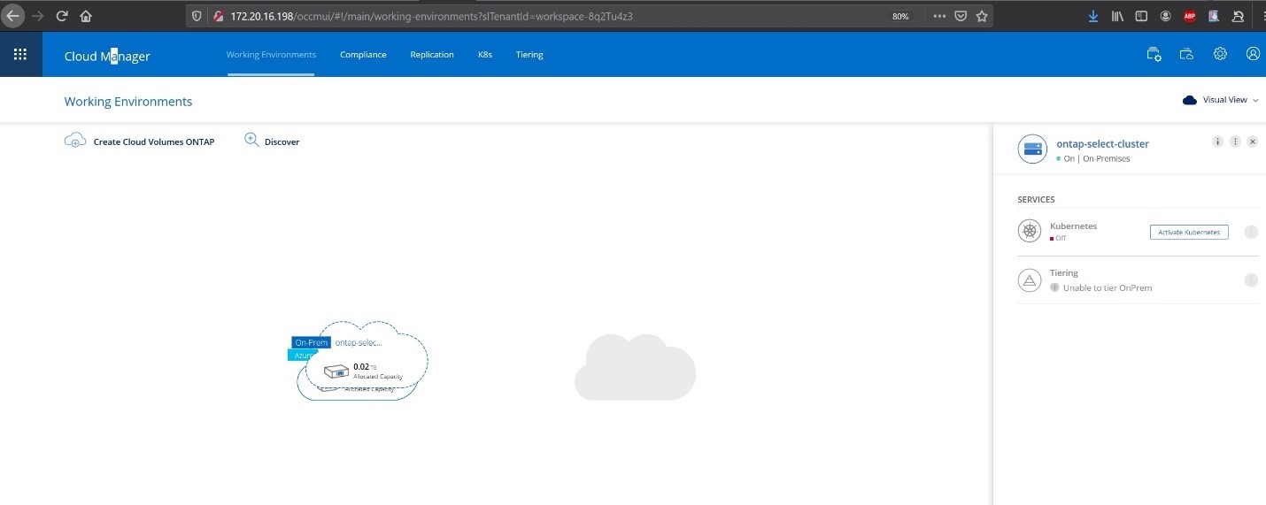Click the insecure connection lock icon
Image resolution: width=1266 pixels, height=505 pixels.
(218, 16)
